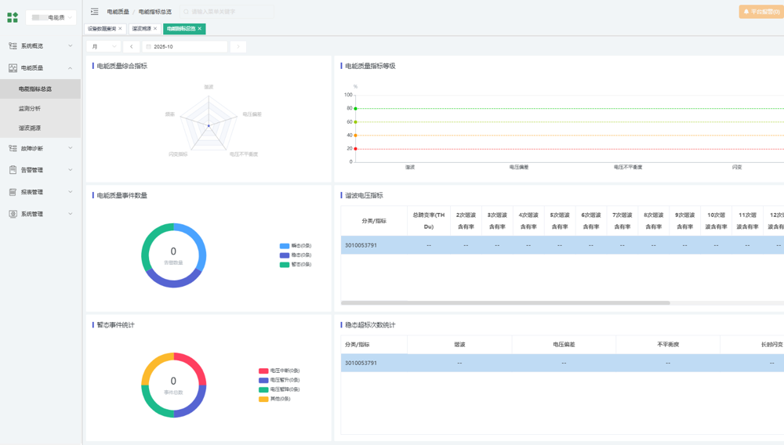Screen dimensions: 784x445
Task: Click the menu keyword search field
Action: tap(227, 12)
